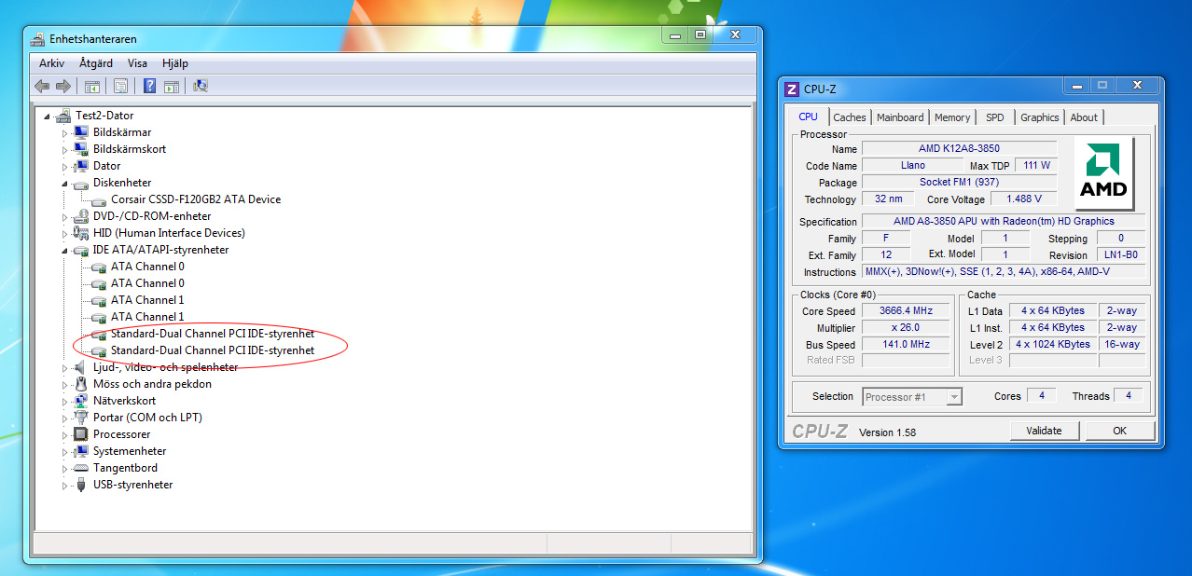Select Corsair CSSD-F120GB2 ATA Device
The image size is (1192, 576).
[195, 199]
